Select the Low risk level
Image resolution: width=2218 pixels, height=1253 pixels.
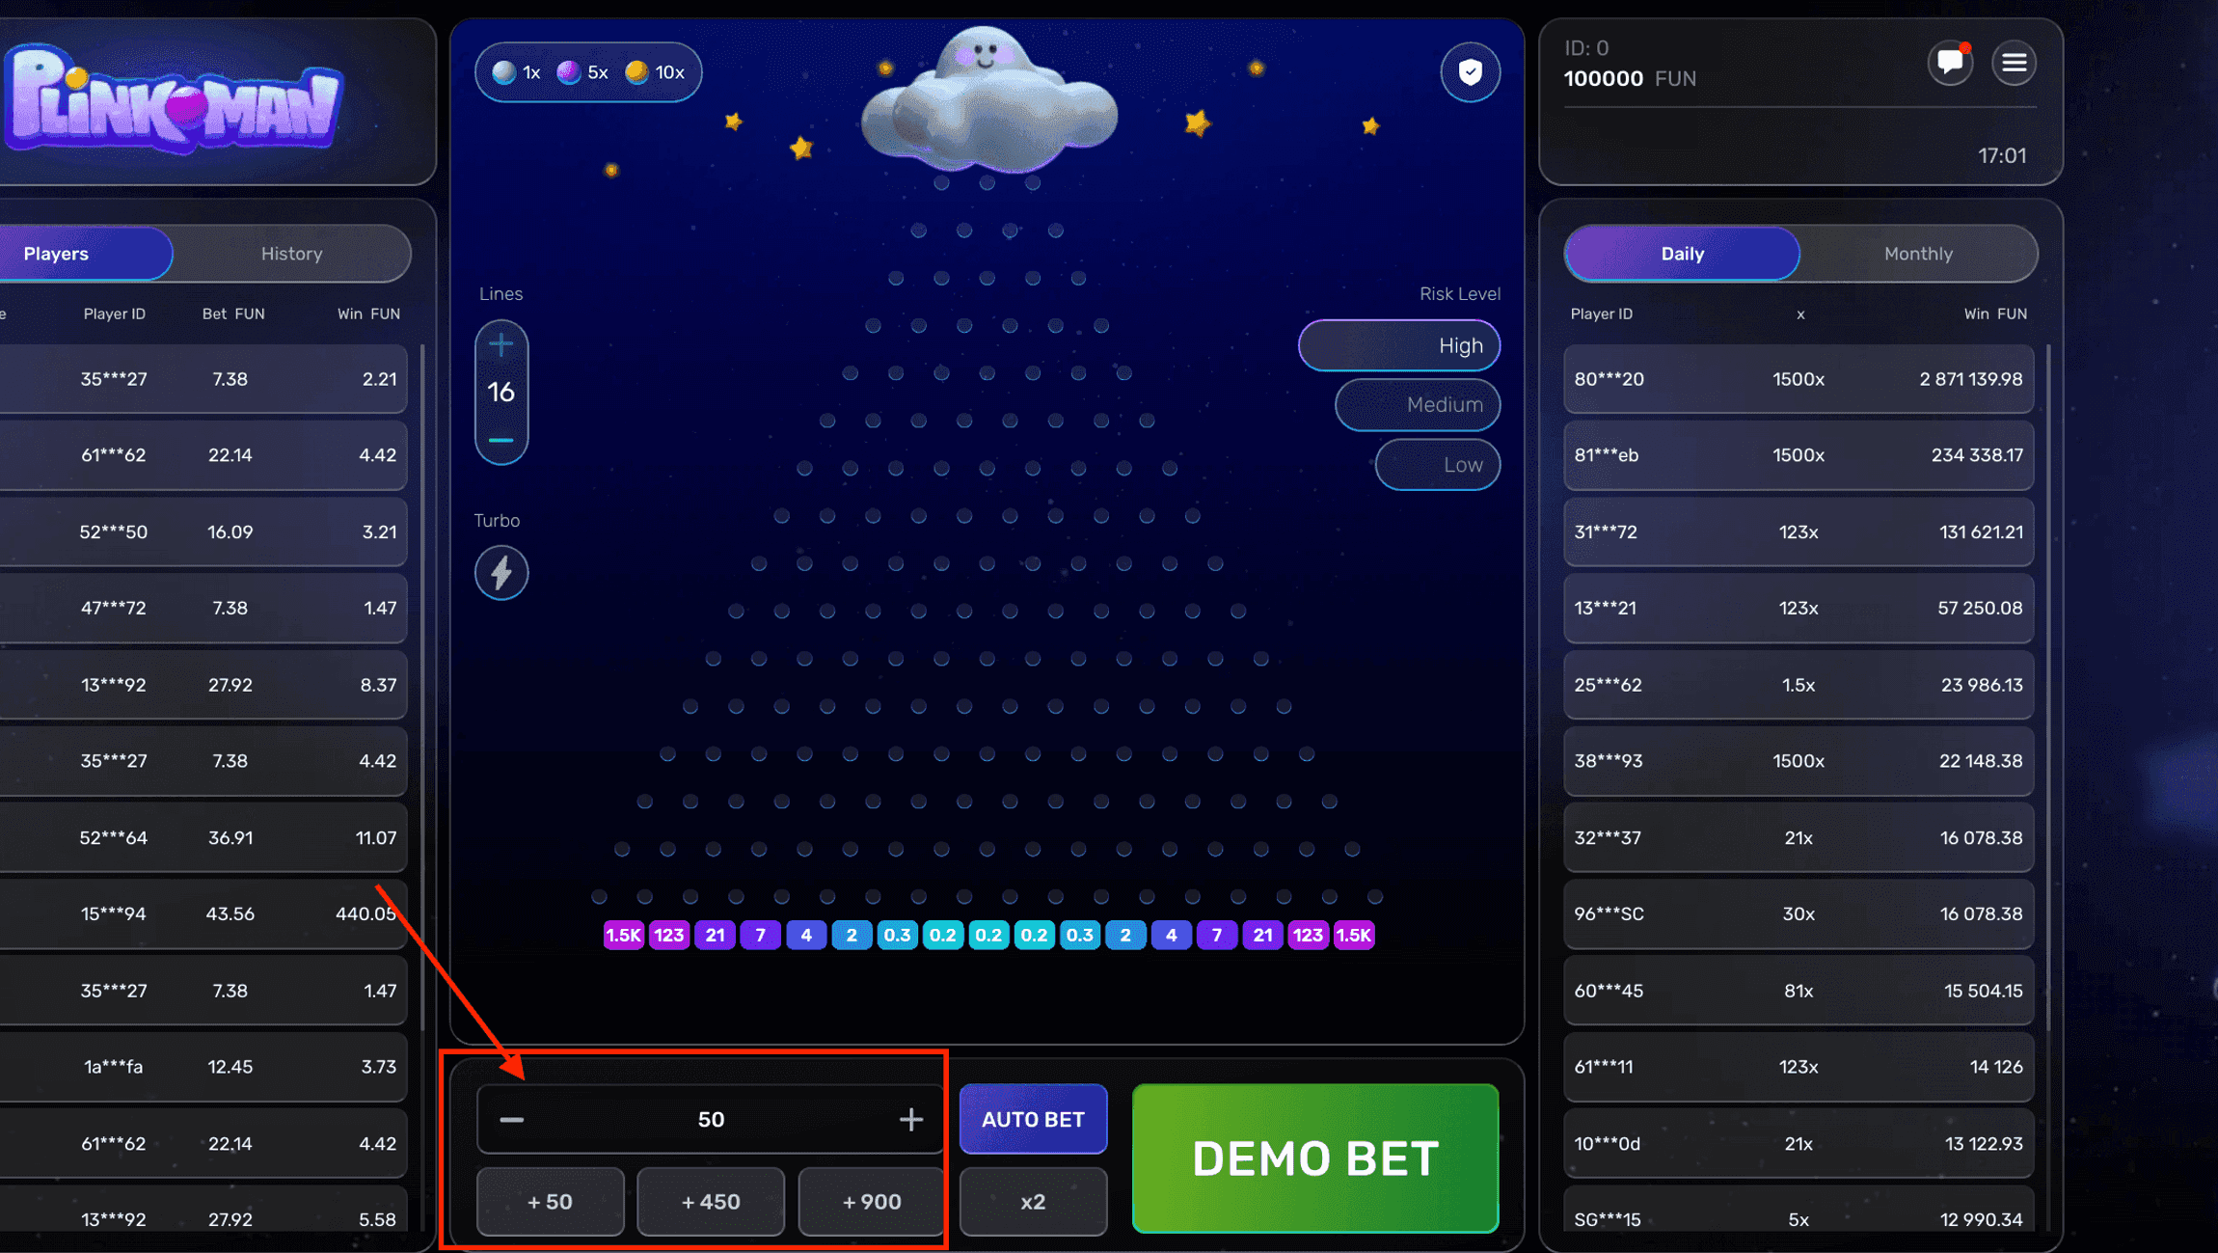1437,465
